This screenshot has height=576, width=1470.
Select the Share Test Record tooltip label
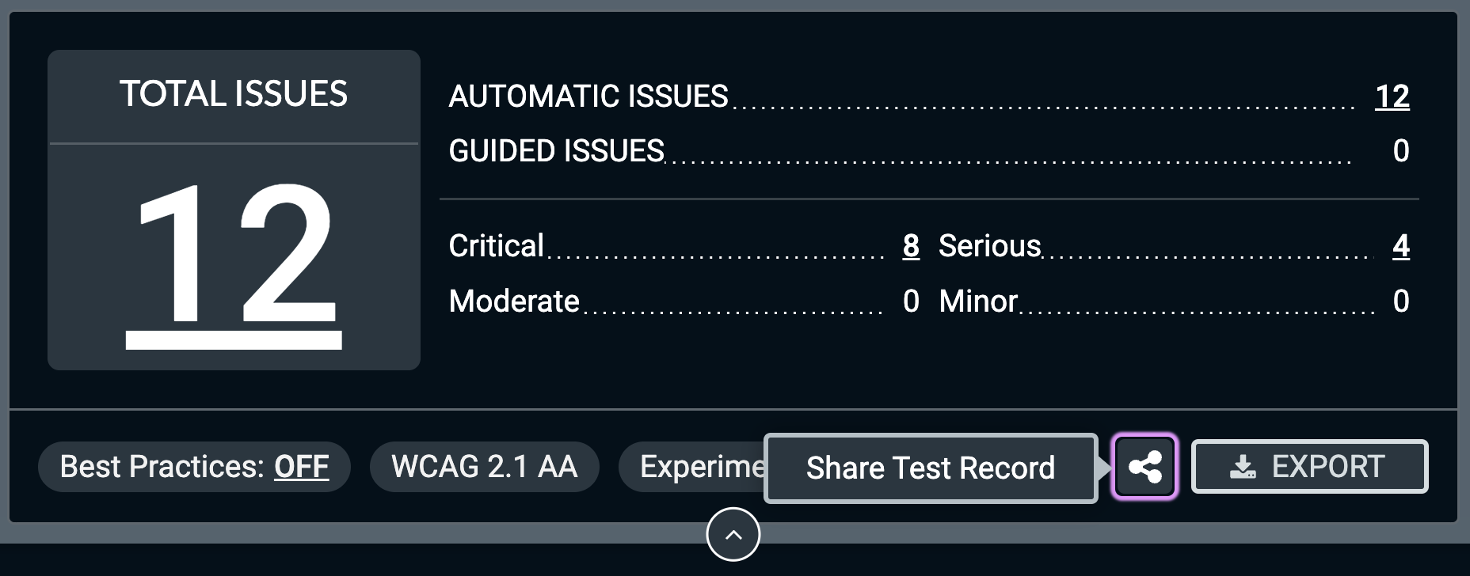pyautogui.click(x=930, y=468)
